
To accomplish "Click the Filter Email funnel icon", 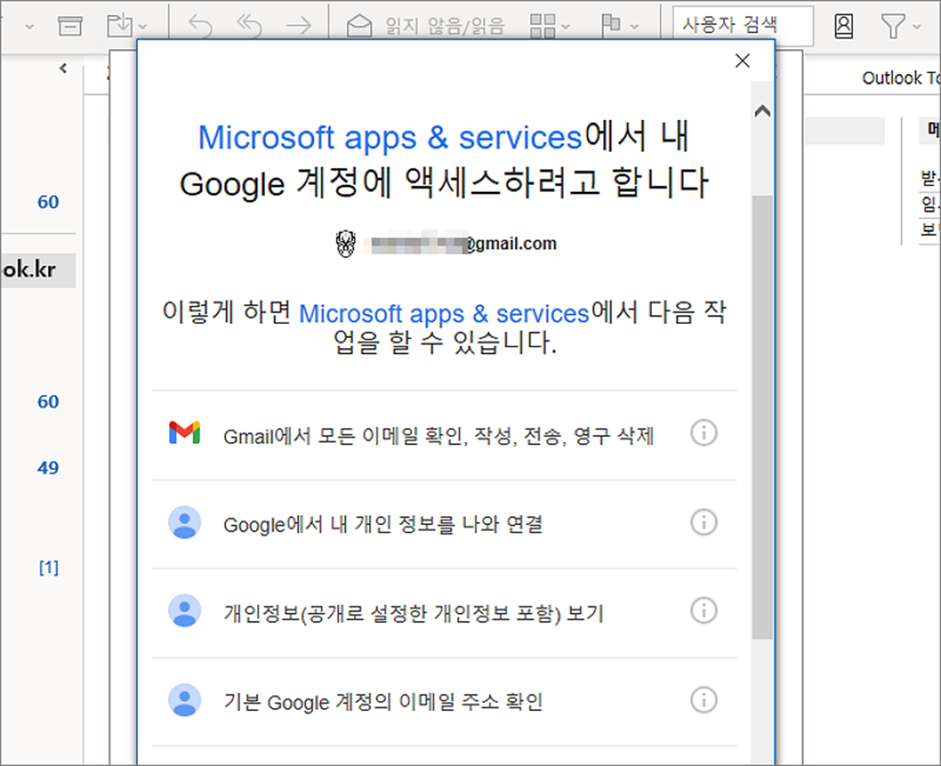I will point(893,26).
